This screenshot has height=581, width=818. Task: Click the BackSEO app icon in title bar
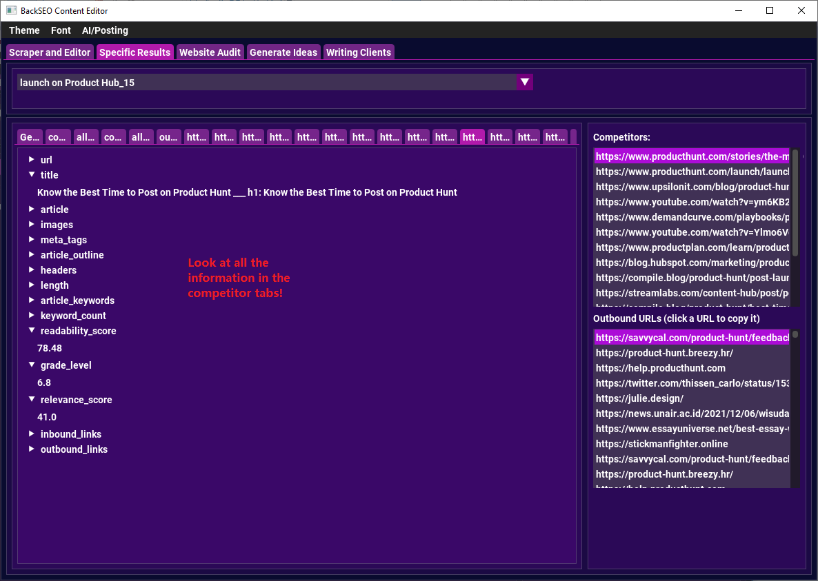[12, 10]
